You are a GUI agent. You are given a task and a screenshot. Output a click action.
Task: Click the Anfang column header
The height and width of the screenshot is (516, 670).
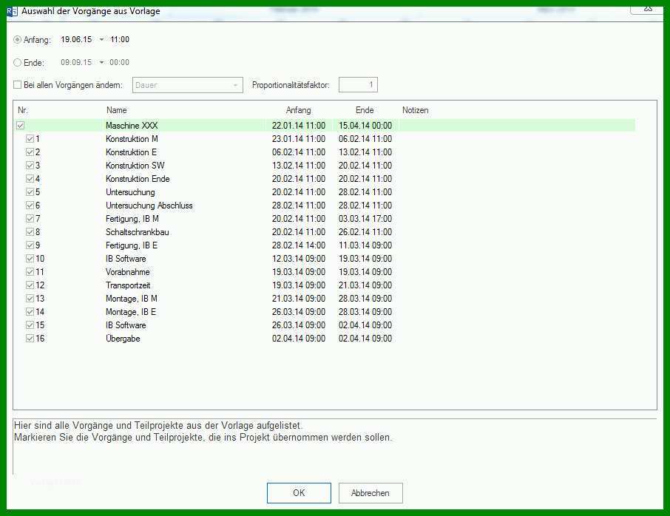pyautogui.click(x=298, y=110)
